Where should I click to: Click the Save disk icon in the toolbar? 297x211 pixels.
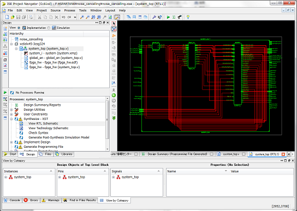point(18,17)
